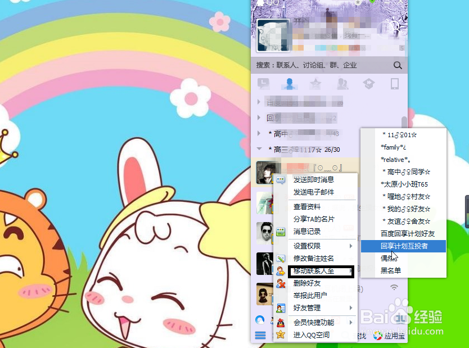Image resolution: width=469 pixels, height=348 pixels.
Task: Move contact to 高中♂♀同学☆ group
Action: tap(403, 172)
